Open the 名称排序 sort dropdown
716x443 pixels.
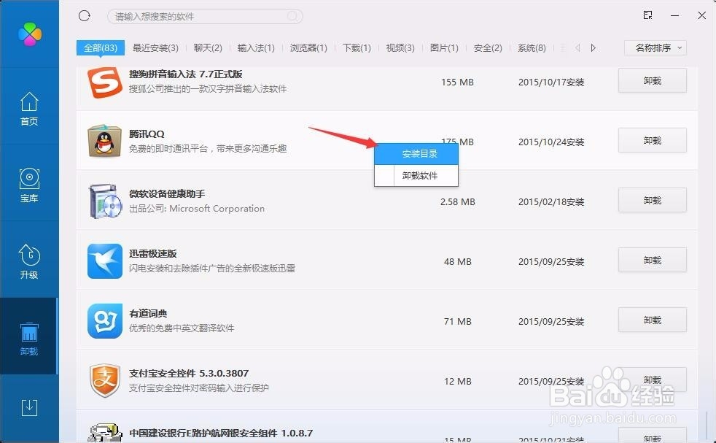coord(655,47)
